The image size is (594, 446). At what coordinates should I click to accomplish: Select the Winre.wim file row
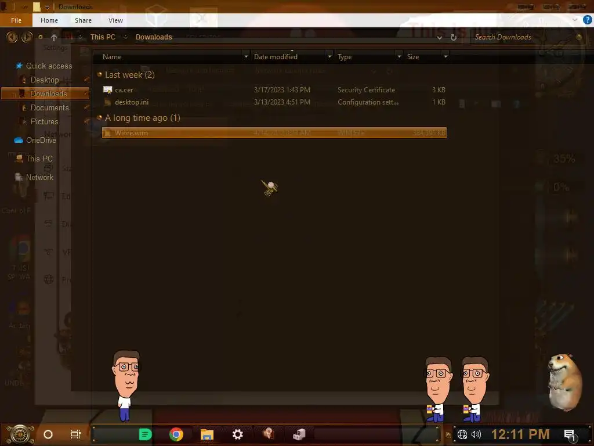click(x=274, y=133)
